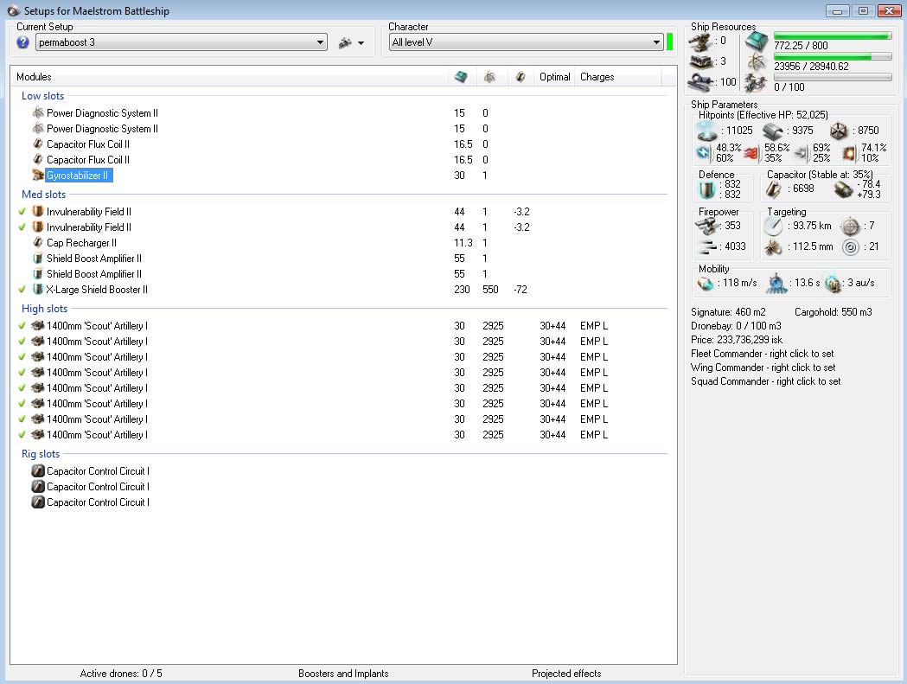This screenshot has width=907, height=684.
Task: Click the shield hitpoints icon
Action: coord(708,131)
